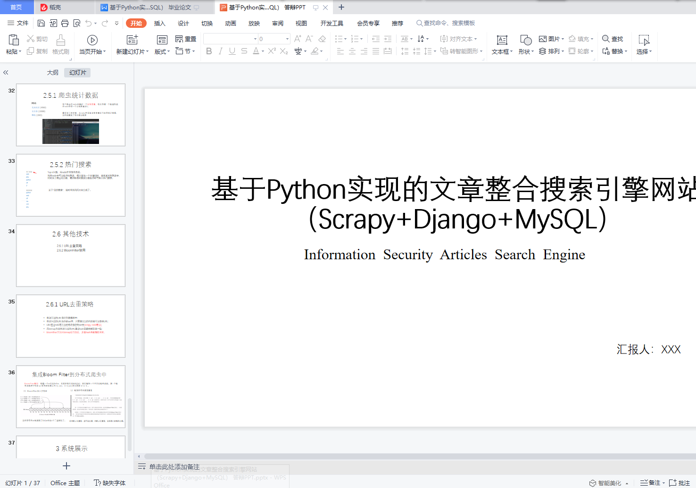Open the 设计 ribbon tab
Viewport: 696px width, 488px height.
[183, 23]
